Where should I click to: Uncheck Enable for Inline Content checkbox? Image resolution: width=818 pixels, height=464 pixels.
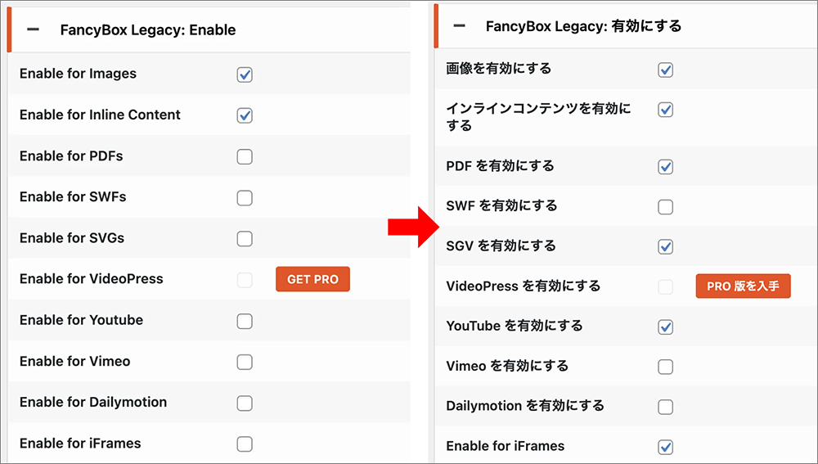coord(245,115)
